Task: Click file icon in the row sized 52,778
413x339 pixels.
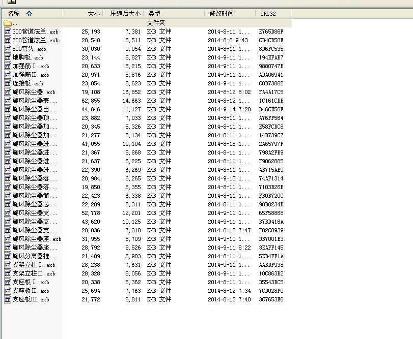Action: (8, 213)
